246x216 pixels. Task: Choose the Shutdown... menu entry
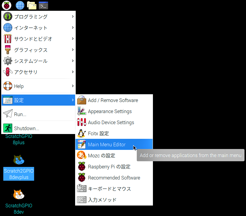click(38, 128)
